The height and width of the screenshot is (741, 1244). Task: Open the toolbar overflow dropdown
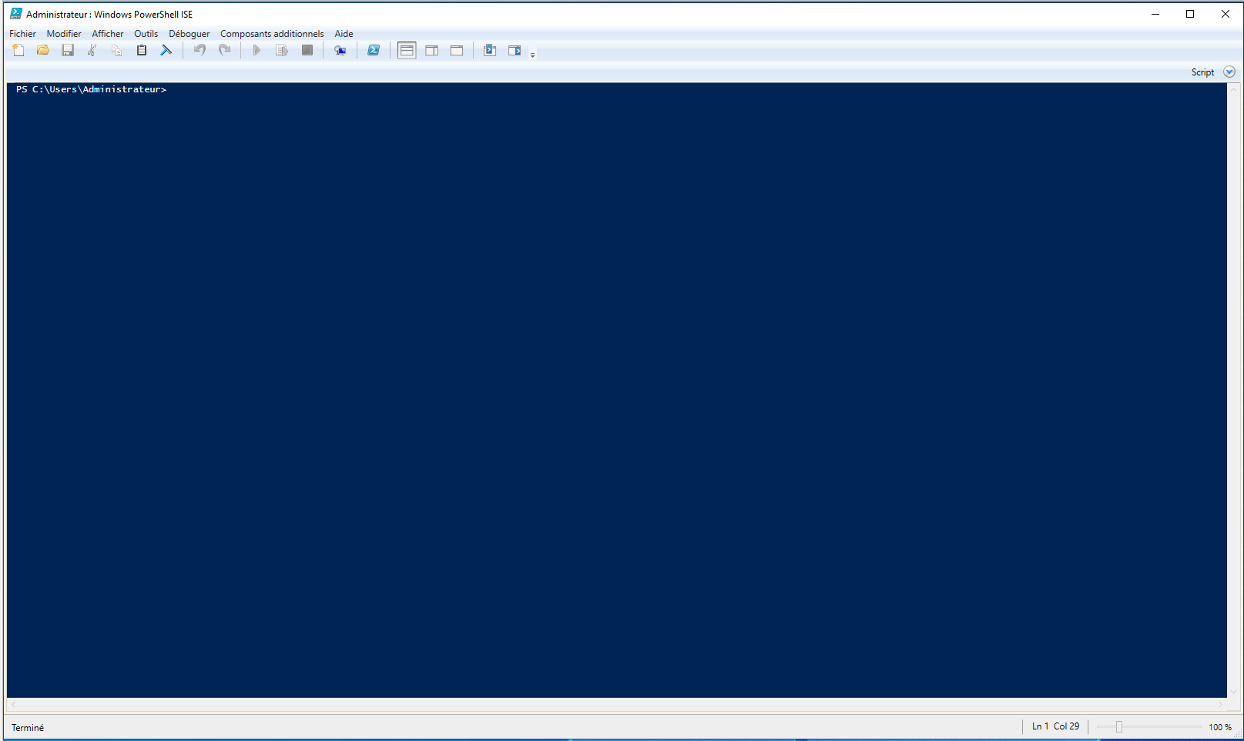point(532,52)
